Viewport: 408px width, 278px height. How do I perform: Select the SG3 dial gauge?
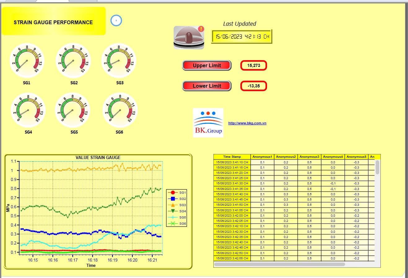(x=119, y=60)
